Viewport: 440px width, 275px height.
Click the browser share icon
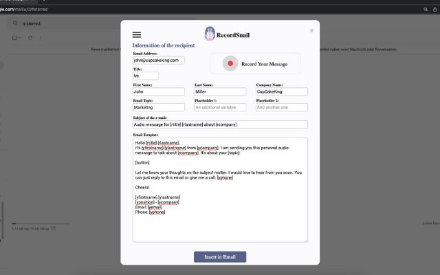pos(434,9)
